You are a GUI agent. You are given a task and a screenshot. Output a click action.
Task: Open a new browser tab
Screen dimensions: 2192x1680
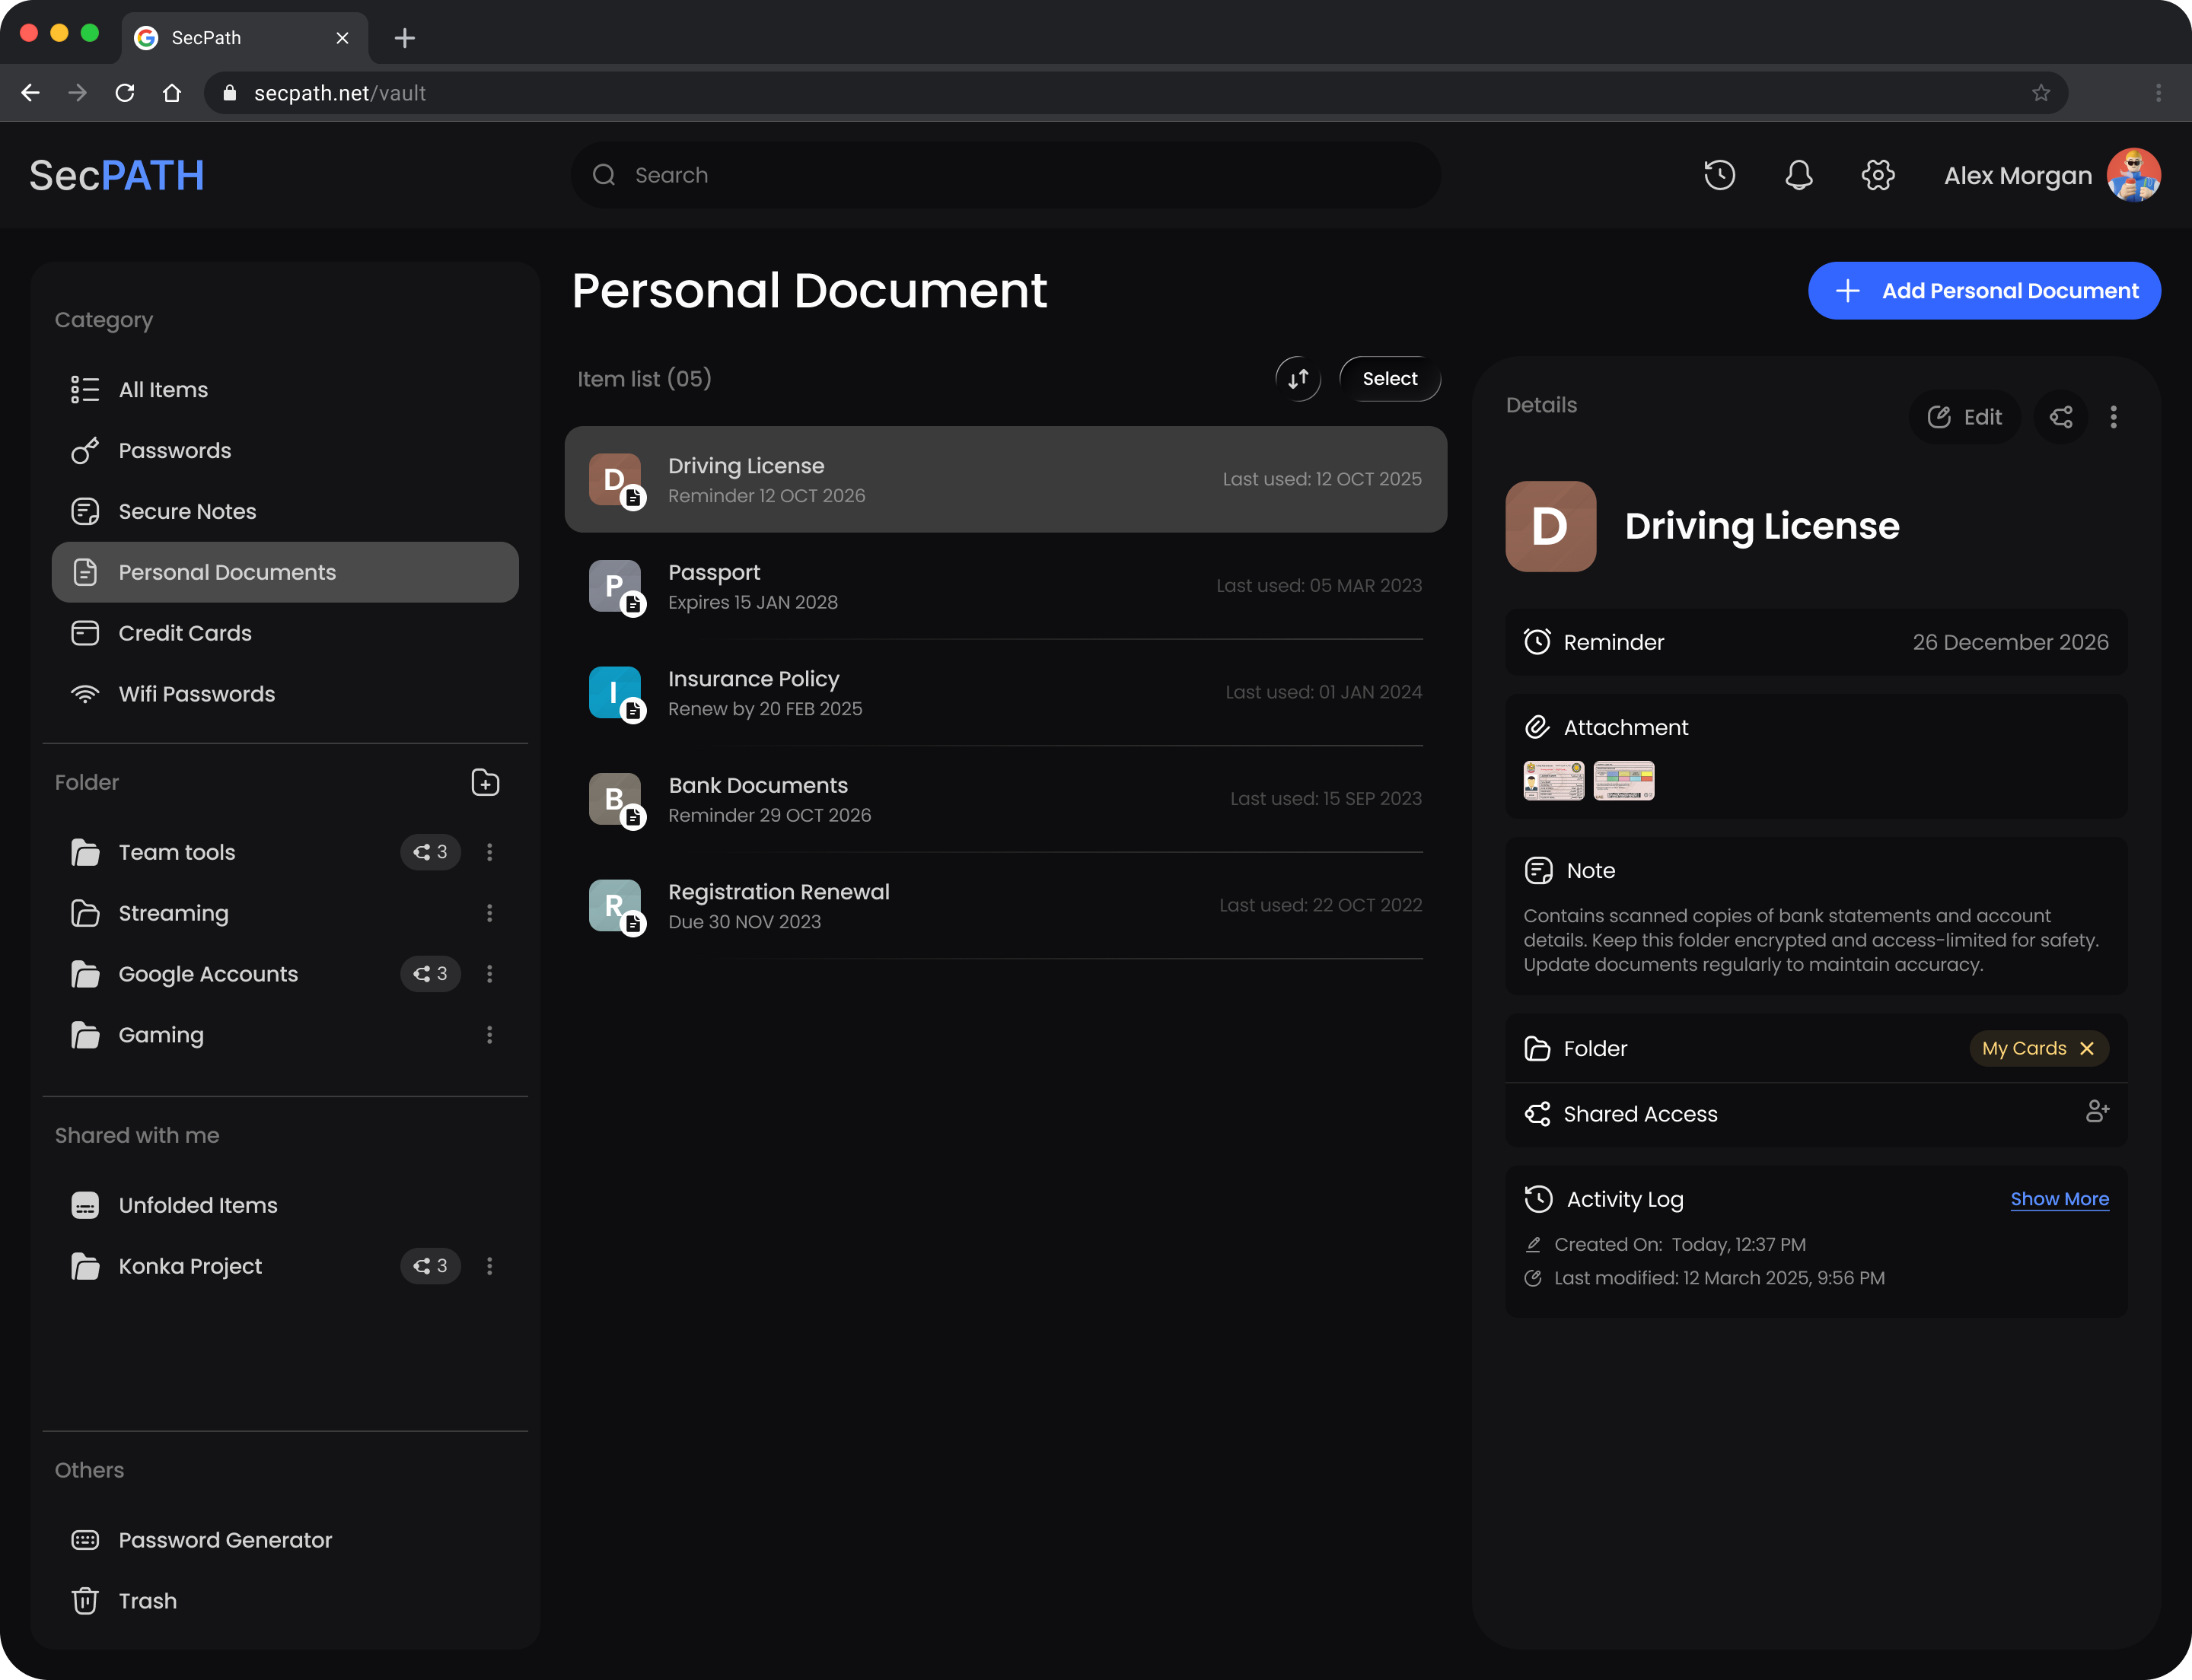[404, 38]
